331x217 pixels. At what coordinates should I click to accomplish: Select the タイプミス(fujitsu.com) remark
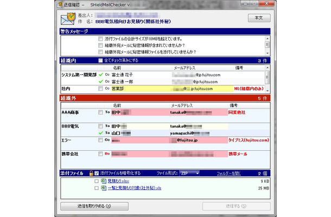click(249, 140)
